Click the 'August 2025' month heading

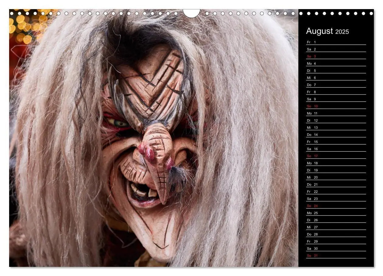pyautogui.click(x=327, y=31)
